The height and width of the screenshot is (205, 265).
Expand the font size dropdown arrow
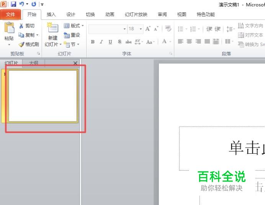[141, 29]
